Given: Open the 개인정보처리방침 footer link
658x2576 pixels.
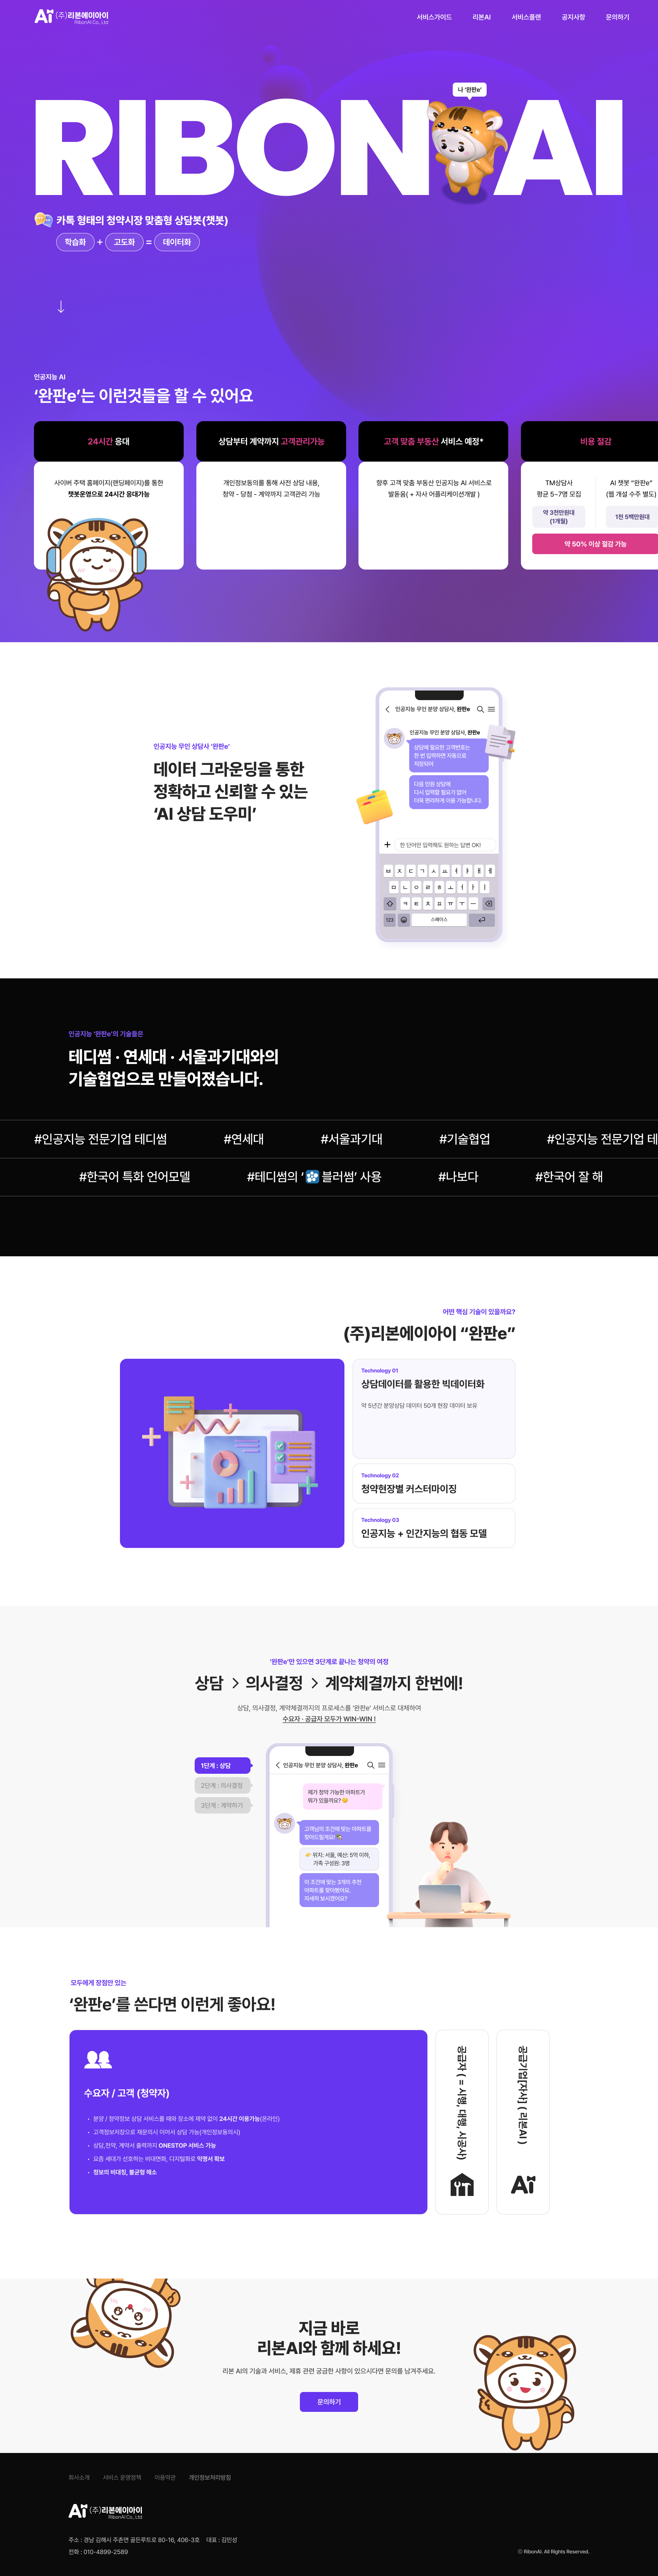Looking at the screenshot, I should click(210, 2478).
